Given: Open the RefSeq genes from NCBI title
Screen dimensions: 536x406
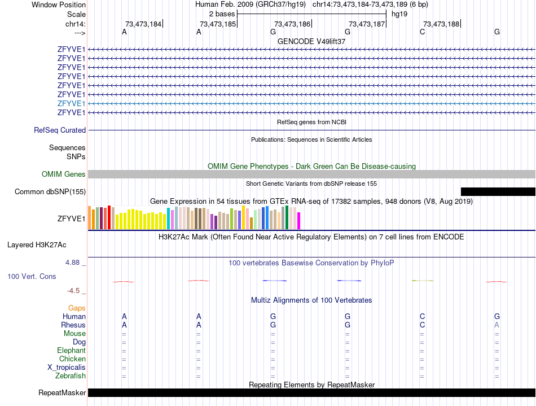Looking at the screenshot, I should (311, 122).
